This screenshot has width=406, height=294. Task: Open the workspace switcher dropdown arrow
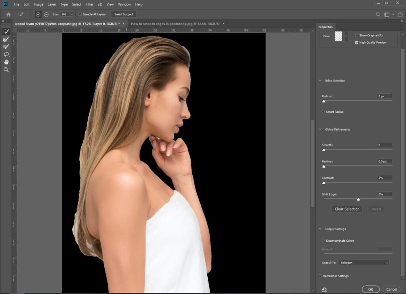tap(393, 15)
